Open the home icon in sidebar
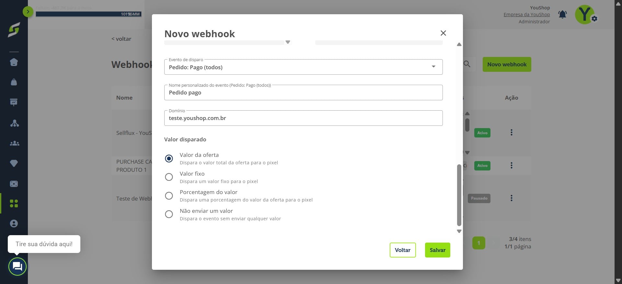The width and height of the screenshot is (622, 284). tap(14, 62)
